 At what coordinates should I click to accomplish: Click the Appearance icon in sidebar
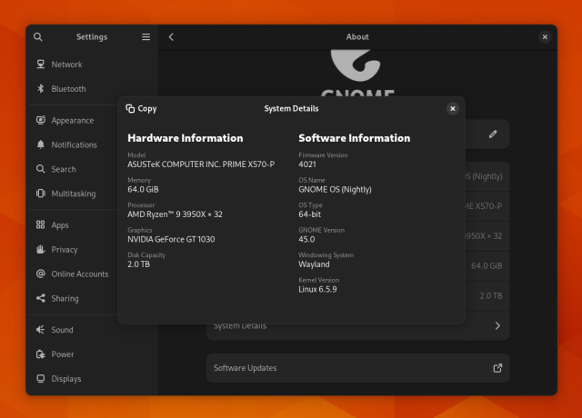(x=40, y=120)
